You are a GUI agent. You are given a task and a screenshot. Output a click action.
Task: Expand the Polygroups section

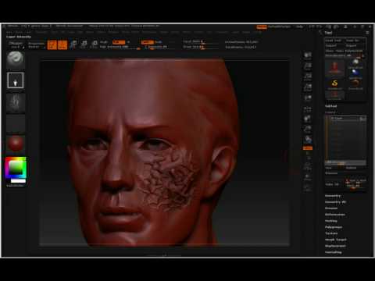click(x=334, y=227)
